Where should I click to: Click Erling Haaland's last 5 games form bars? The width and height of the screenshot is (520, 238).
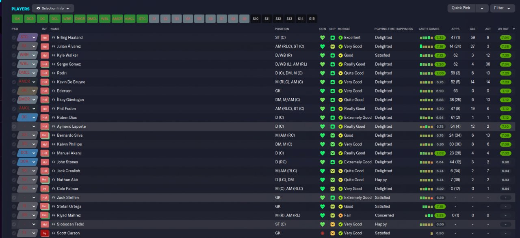click(426, 37)
